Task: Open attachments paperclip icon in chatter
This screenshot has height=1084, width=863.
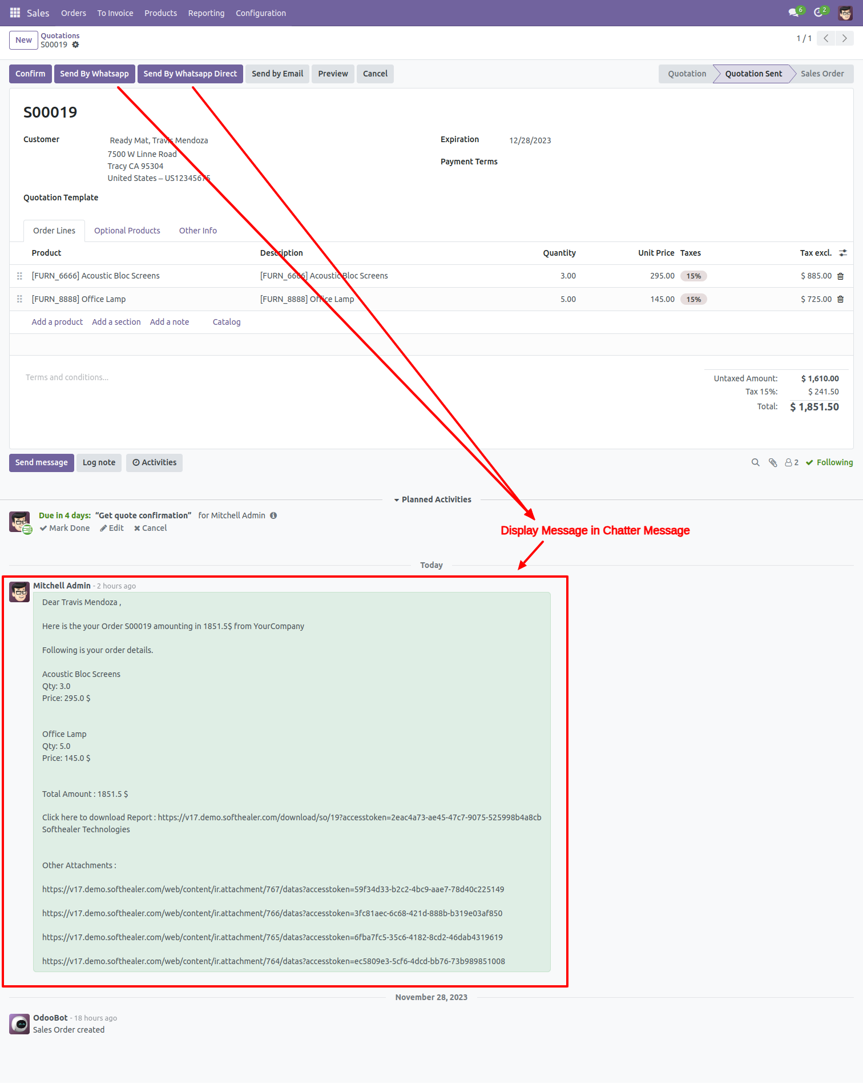Action: pos(773,463)
